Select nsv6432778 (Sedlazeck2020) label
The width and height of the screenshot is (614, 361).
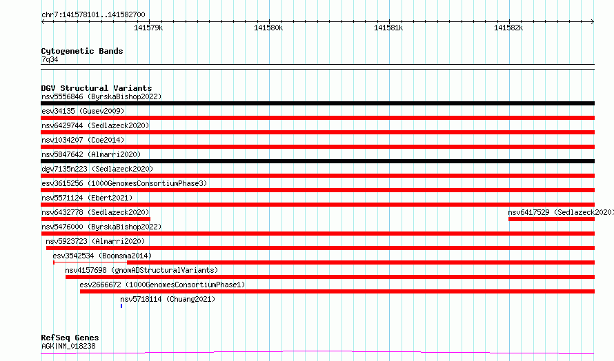[x=95, y=212]
